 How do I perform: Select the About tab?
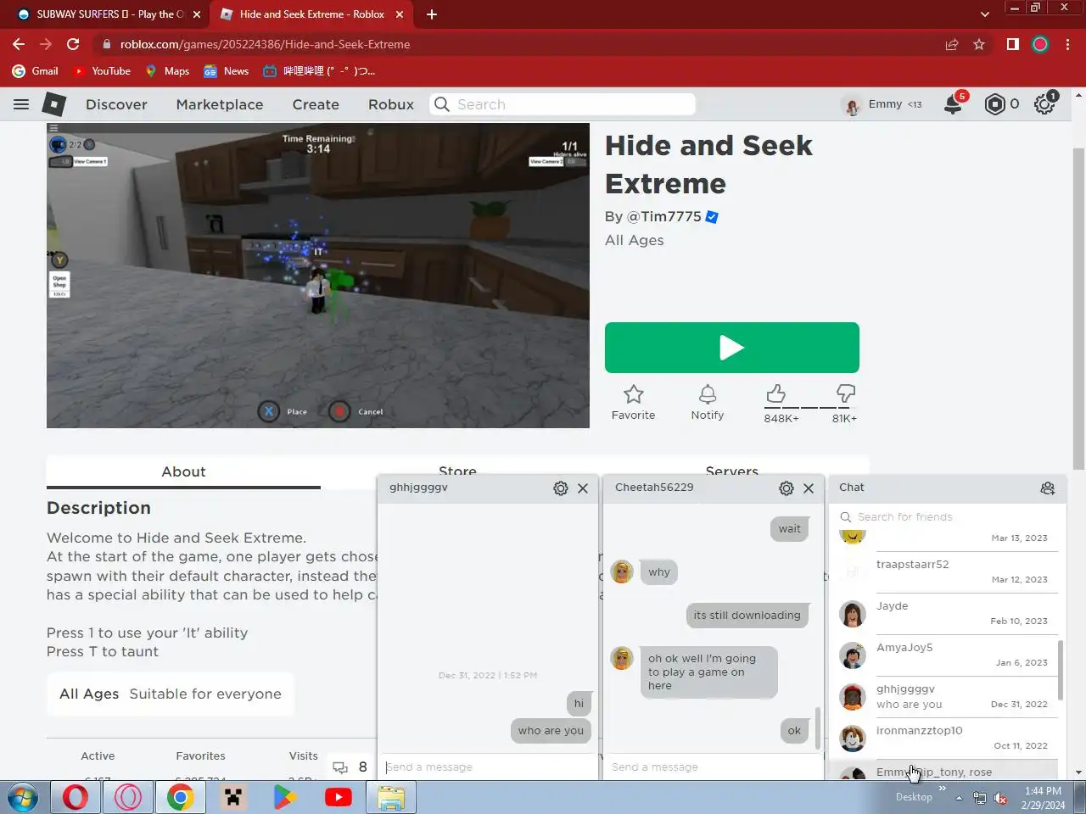(x=183, y=471)
